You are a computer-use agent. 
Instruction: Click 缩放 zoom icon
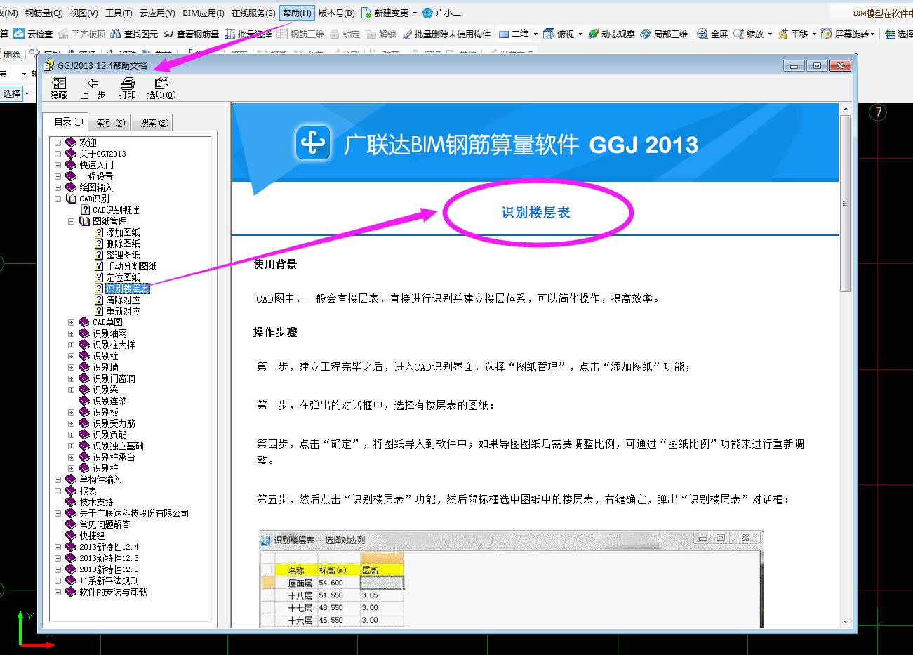tap(738, 34)
